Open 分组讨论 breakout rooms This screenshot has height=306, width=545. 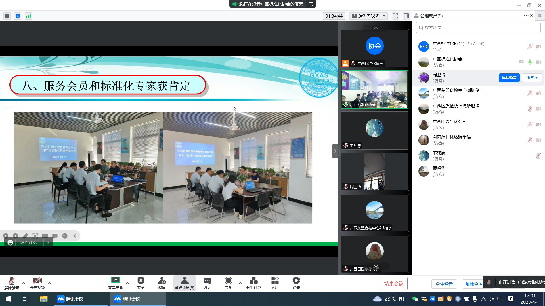pyautogui.click(x=254, y=283)
